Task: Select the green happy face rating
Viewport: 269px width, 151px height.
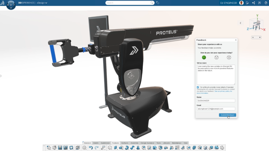Action: 204,57
